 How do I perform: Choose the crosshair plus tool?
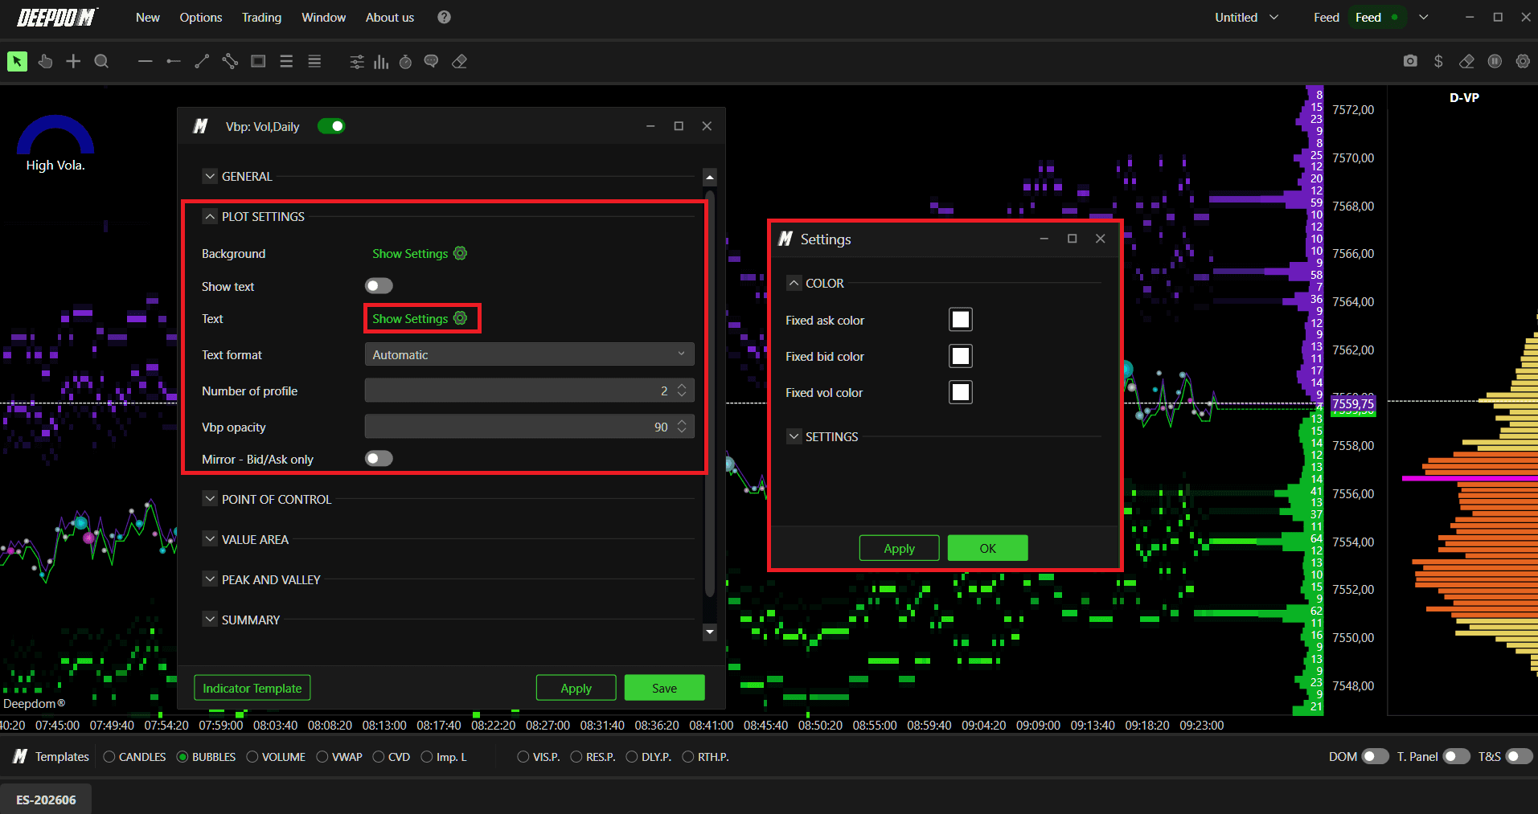[x=73, y=61]
